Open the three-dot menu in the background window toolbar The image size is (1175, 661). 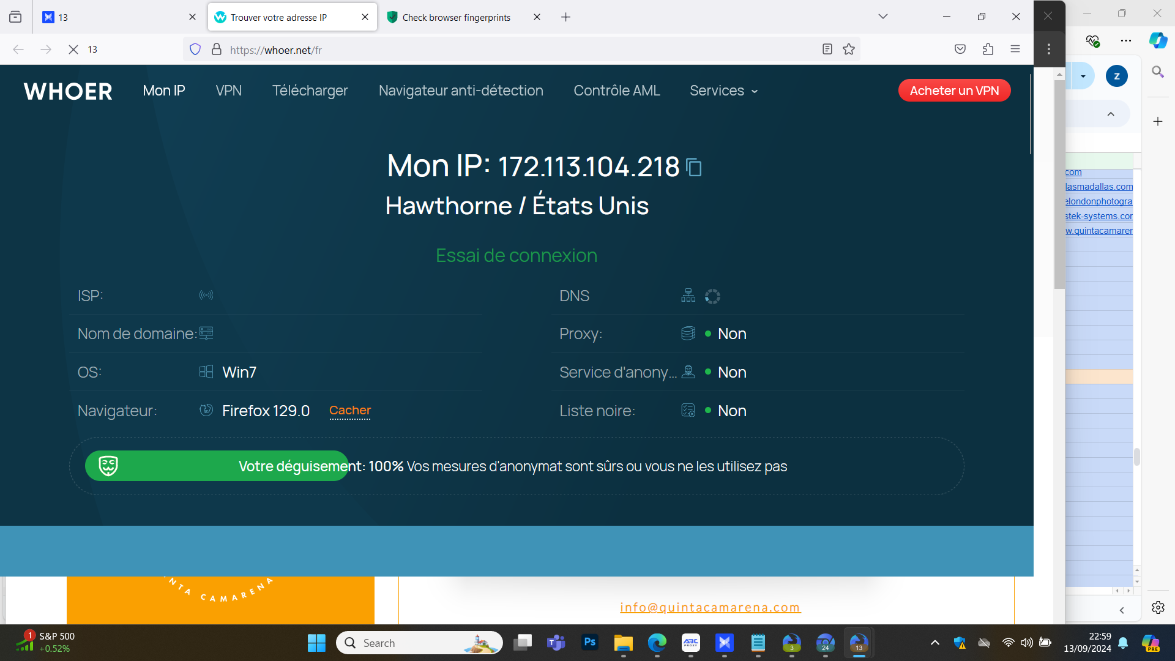(1126, 40)
